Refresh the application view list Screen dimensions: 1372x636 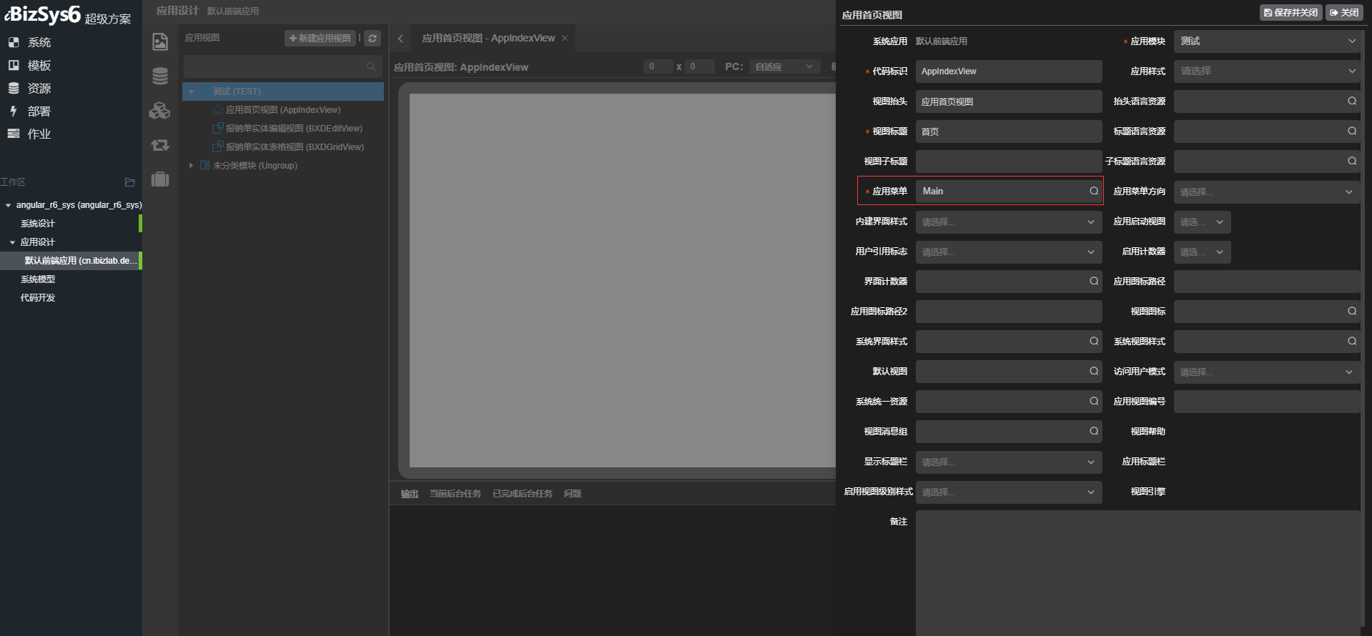click(x=372, y=38)
